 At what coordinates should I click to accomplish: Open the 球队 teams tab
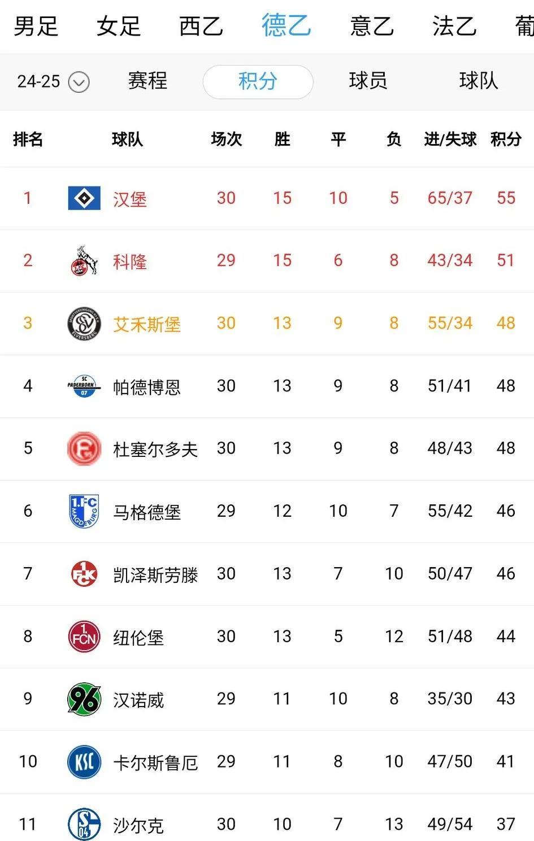click(x=479, y=81)
